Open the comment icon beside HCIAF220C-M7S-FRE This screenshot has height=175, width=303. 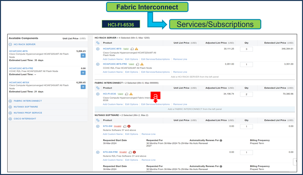coord(138,64)
